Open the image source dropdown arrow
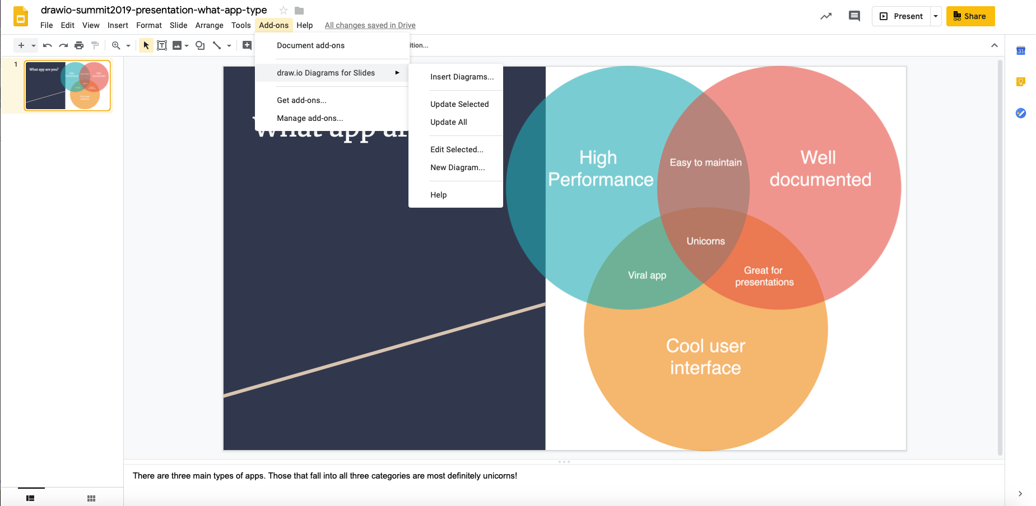Viewport: 1036px width, 506px height. pyautogui.click(x=187, y=45)
